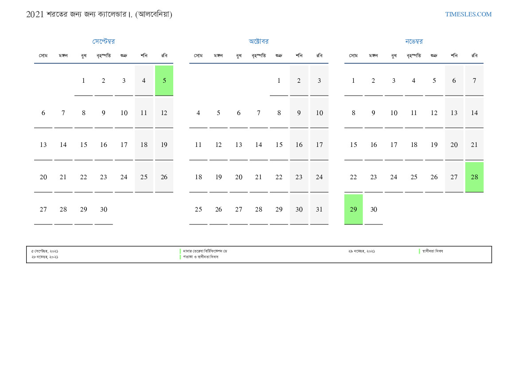Select November 13 in the calendar
518x366 pixels.
[454, 113]
